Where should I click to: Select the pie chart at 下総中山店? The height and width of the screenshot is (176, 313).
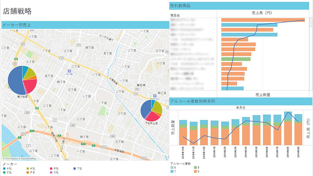(x=151, y=111)
